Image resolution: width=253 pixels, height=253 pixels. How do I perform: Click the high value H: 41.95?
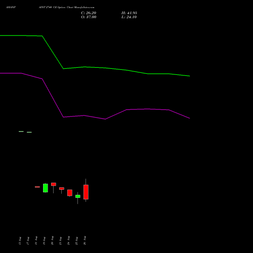(129, 13)
